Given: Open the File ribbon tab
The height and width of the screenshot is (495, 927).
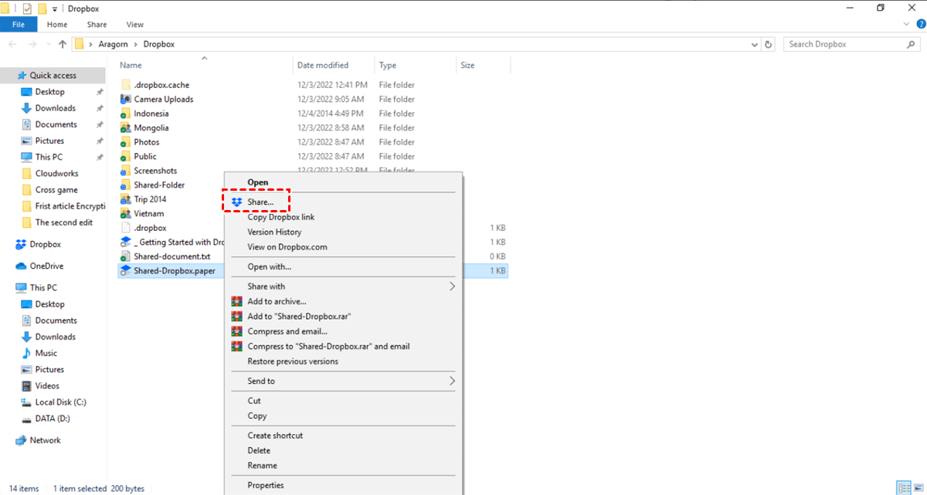Looking at the screenshot, I should [x=19, y=25].
